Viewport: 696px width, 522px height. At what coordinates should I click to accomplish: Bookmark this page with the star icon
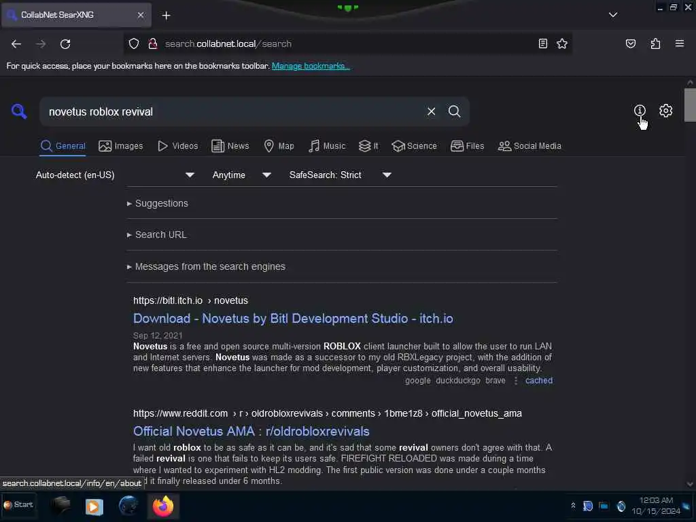point(562,43)
